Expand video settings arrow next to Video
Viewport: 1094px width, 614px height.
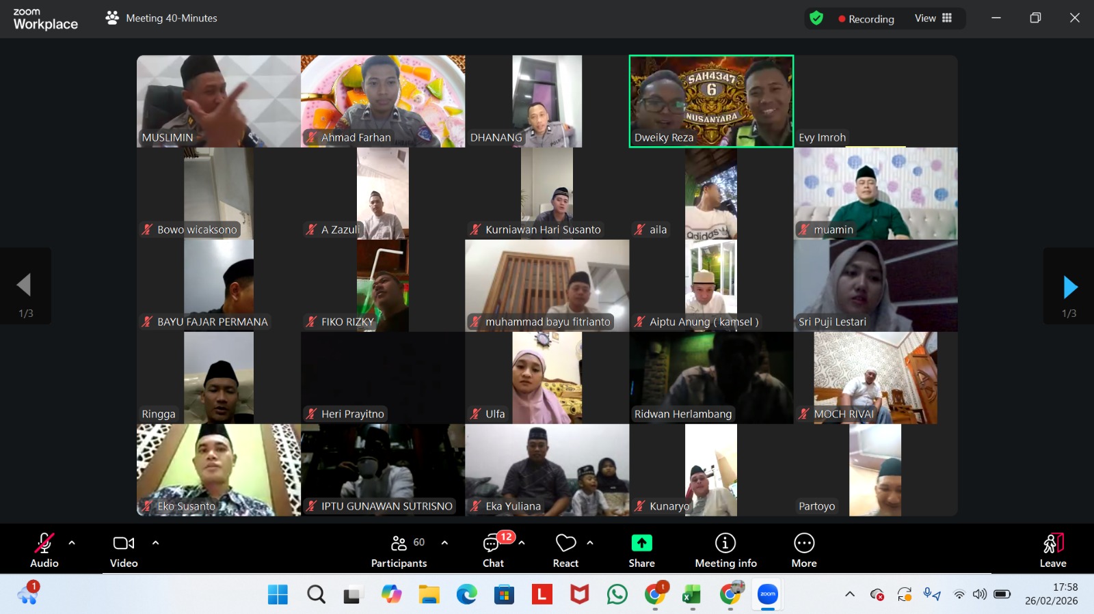pos(156,543)
